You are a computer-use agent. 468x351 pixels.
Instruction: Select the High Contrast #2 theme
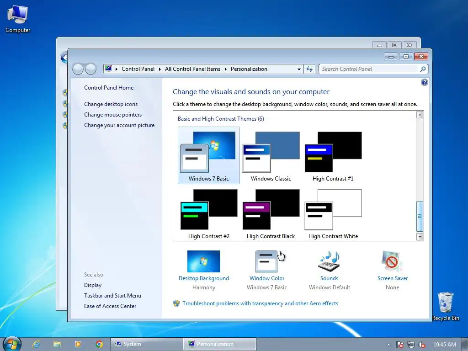pos(208,214)
